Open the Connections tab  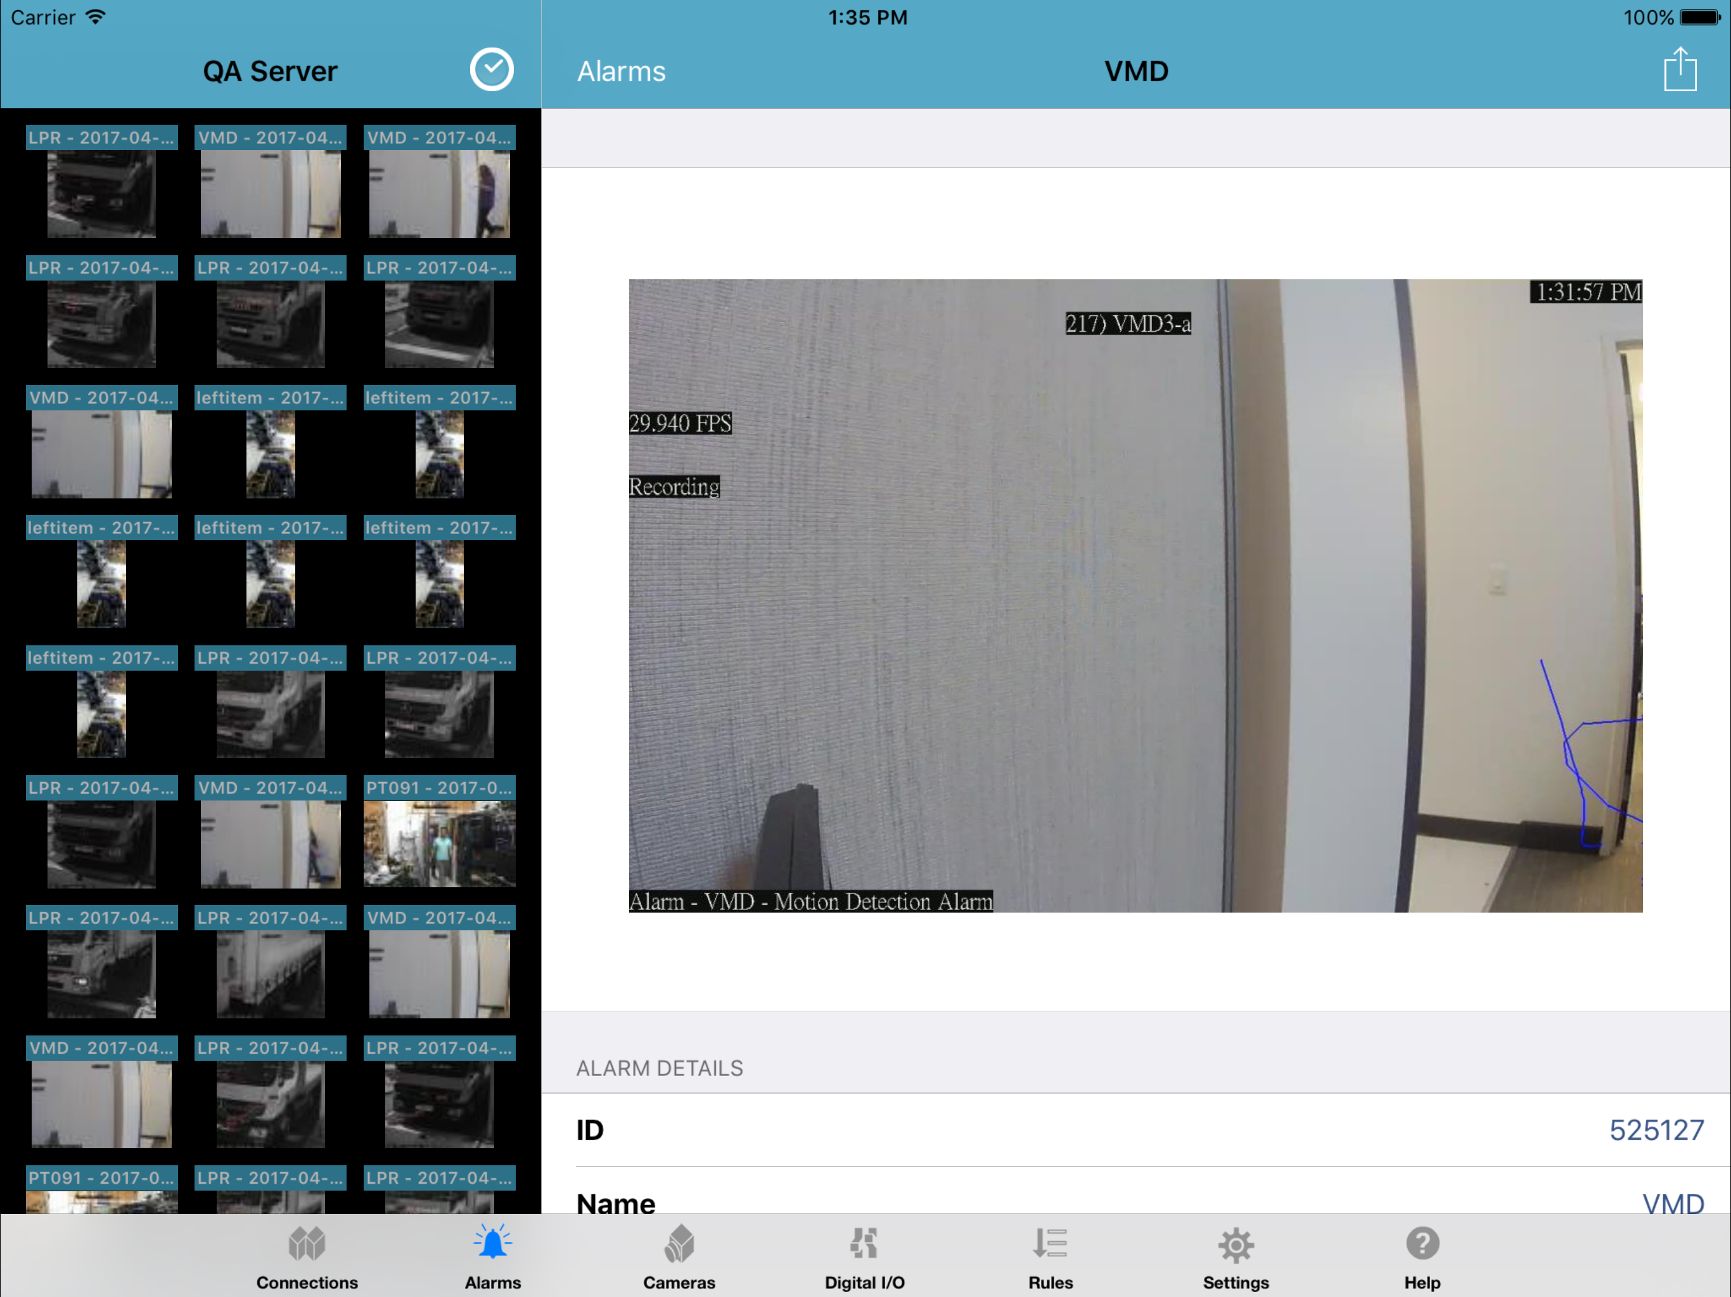click(x=307, y=1257)
